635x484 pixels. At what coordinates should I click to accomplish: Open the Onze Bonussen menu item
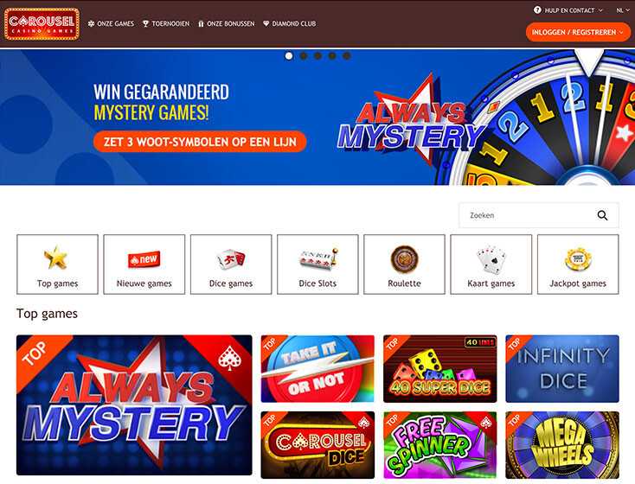coord(227,24)
